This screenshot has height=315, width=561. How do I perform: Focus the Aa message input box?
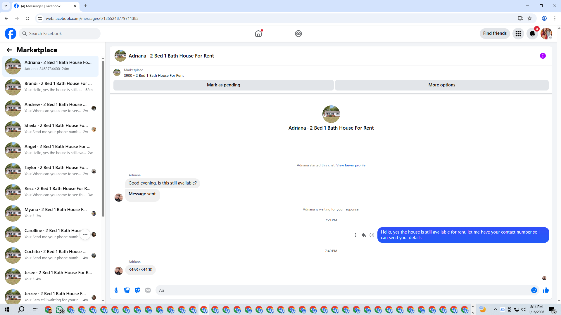tap(348, 290)
